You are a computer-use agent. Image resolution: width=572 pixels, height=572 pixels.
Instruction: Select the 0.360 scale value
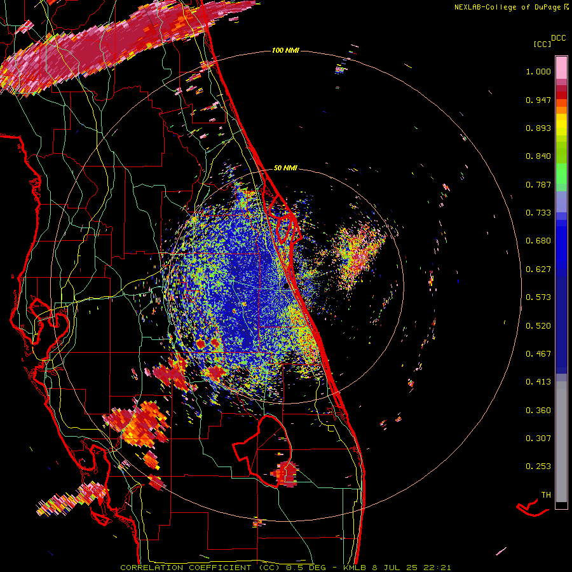coord(538,411)
